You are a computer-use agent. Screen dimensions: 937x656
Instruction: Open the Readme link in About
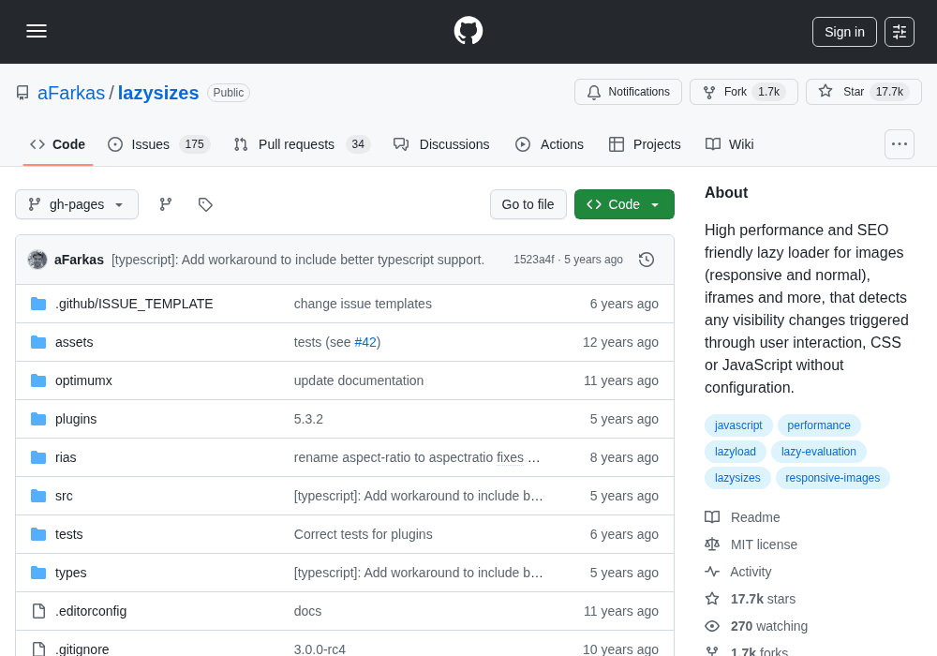743,517
